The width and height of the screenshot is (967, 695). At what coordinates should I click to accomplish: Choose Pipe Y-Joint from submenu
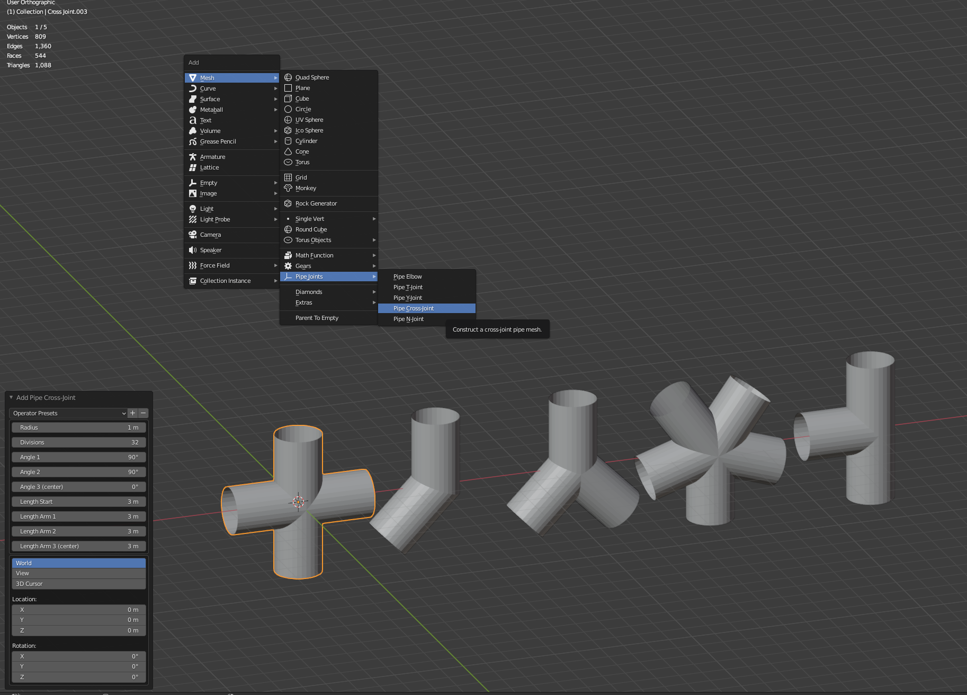tap(427, 298)
